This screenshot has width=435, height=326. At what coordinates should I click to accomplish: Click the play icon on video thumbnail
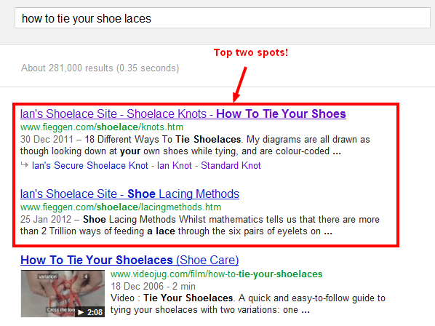(81, 312)
